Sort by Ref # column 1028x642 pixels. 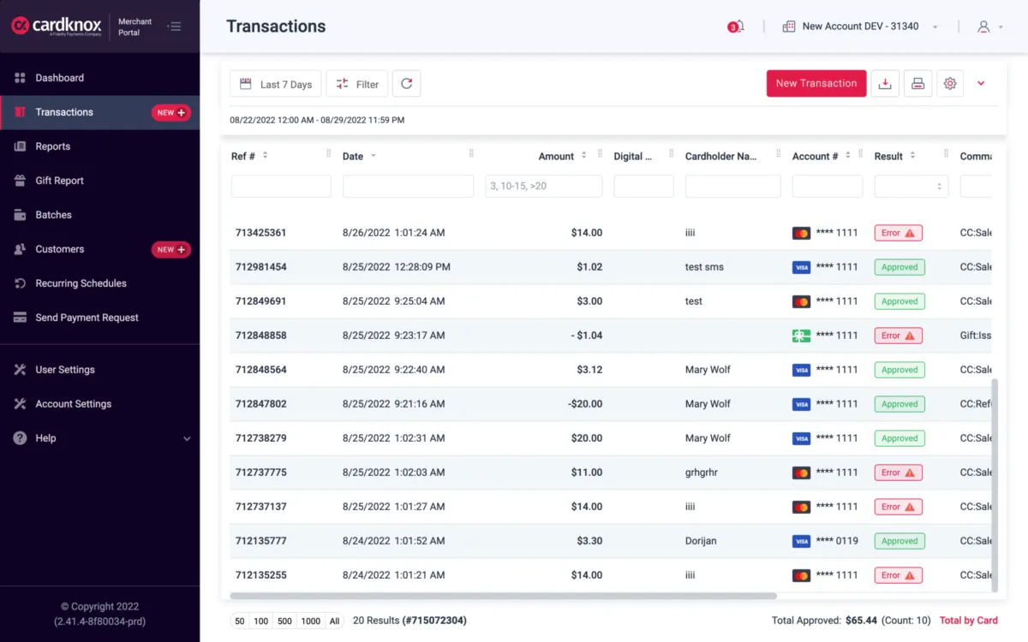click(x=265, y=156)
